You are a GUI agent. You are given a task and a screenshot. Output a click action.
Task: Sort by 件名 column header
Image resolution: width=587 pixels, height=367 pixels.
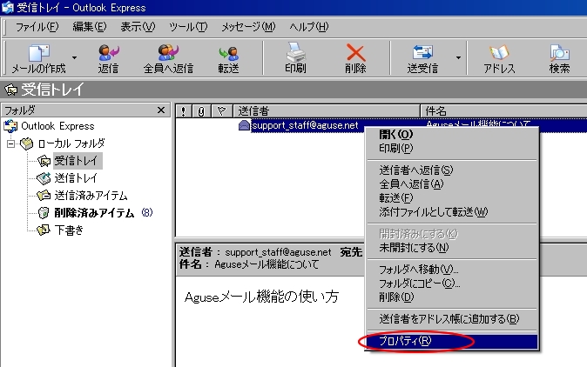[504, 111]
